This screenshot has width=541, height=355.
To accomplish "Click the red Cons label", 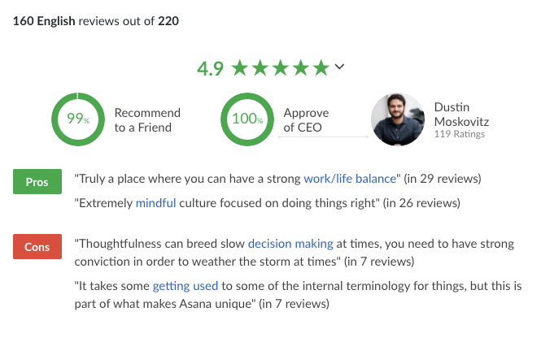I will 37,247.
